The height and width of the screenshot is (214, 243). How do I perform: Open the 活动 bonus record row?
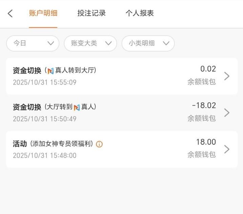click(x=102, y=149)
